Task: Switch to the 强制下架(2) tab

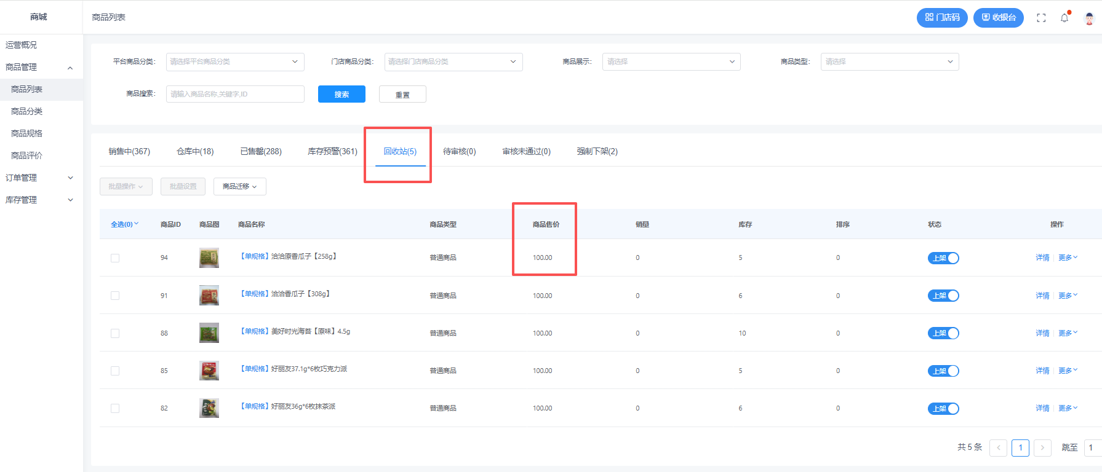Action: pos(597,151)
